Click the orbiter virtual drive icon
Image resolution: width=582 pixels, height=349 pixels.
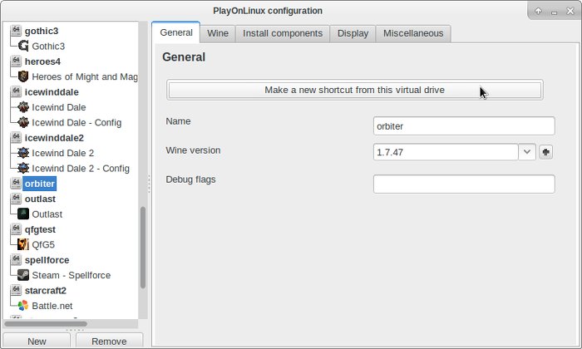[x=16, y=183]
